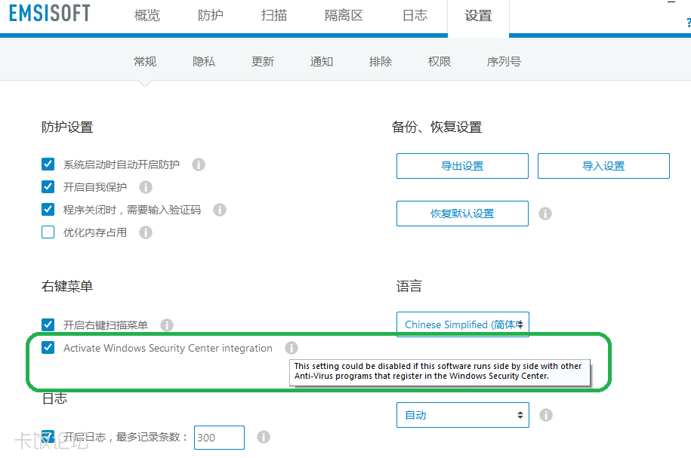This screenshot has height=458, width=691.
Task: Click the log max records input field
Action: pyautogui.click(x=219, y=438)
